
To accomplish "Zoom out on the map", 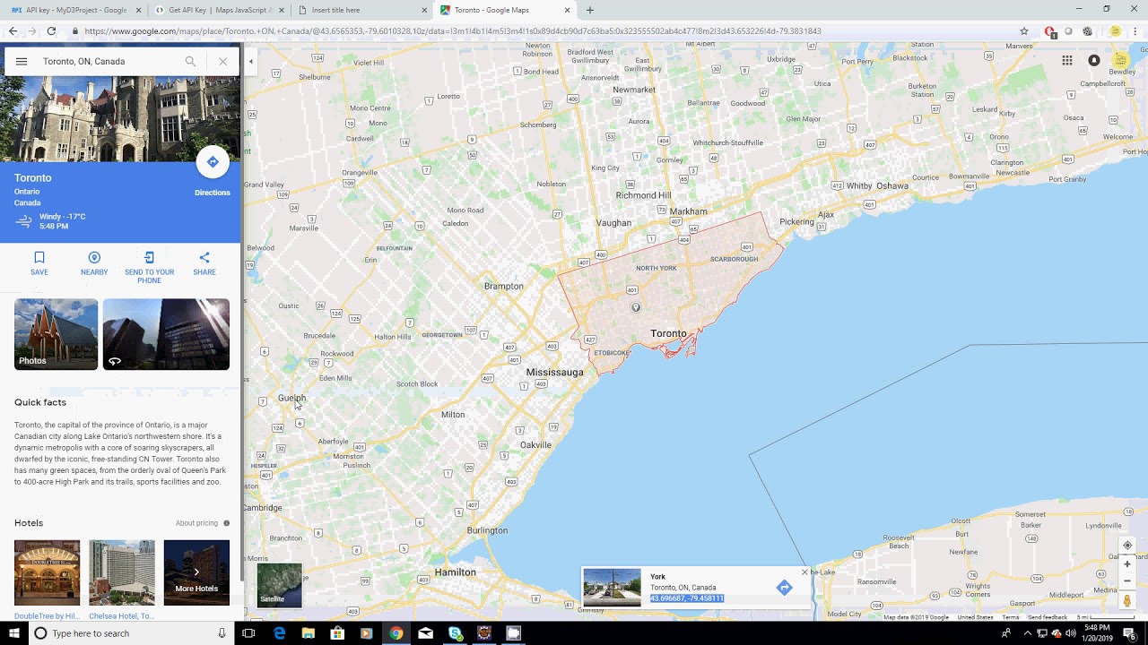I will tap(1127, 580).
